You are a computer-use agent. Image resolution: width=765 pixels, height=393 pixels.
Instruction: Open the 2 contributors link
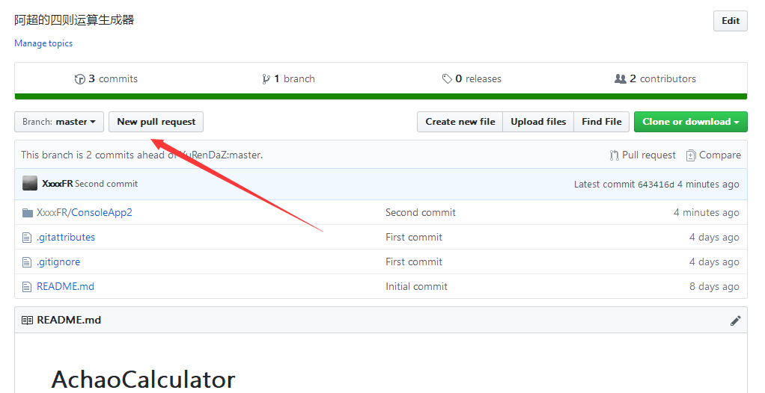click(x=655, y=79)
